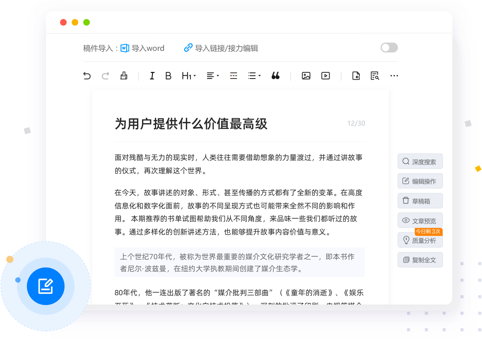Click 导入word to import a document

point(143,48)
